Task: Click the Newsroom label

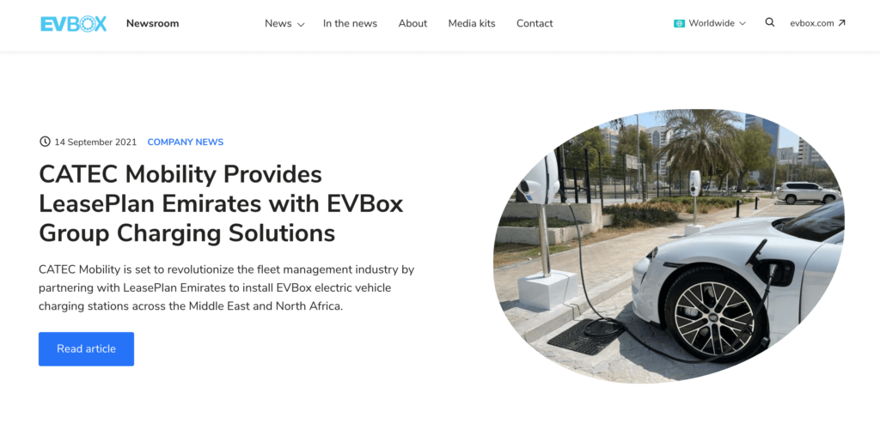Action: click(153, 23)
